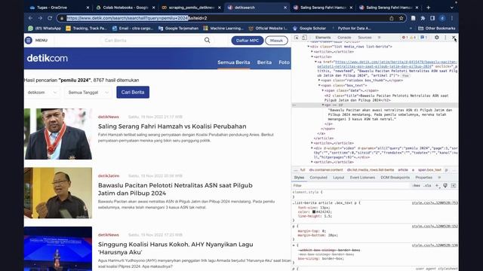Open the Event Listeners tab
Screen dimensions: 483x271
pos(362,178)
